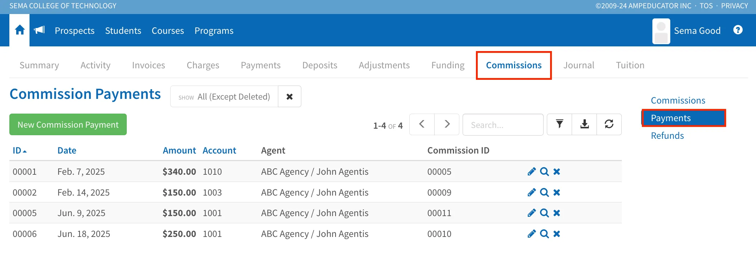Viewport: 756px width, 256px height.
Task: Edit commission payment 00002
Action: 531,192
